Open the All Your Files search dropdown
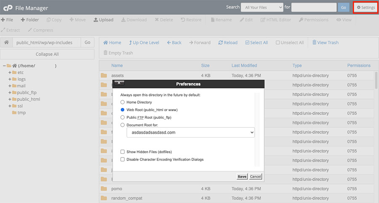The width and height of the screenshot is (379, 203). click(262, 8)
